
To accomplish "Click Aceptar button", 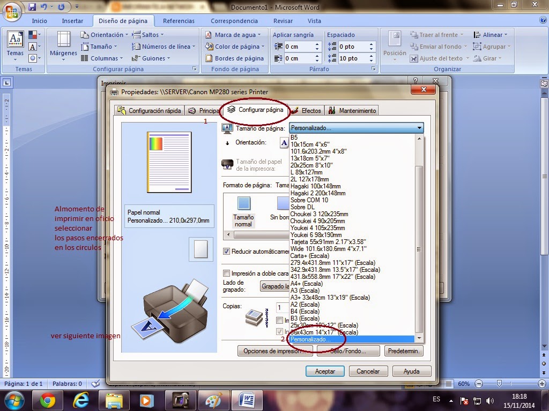I will pyautogui.click(x=325, y=371).
